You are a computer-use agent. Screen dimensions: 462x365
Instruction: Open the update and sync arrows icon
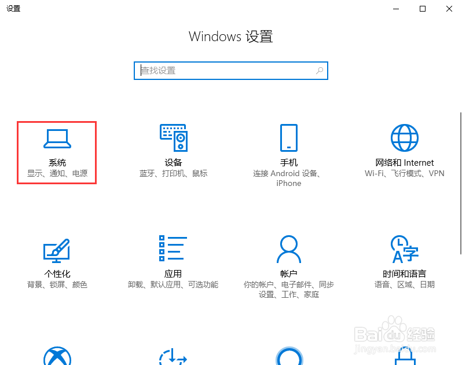[173, 356]
